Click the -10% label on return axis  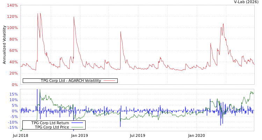[13, 122]
